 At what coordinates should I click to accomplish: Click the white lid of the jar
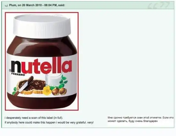click(x=42, y=26)
